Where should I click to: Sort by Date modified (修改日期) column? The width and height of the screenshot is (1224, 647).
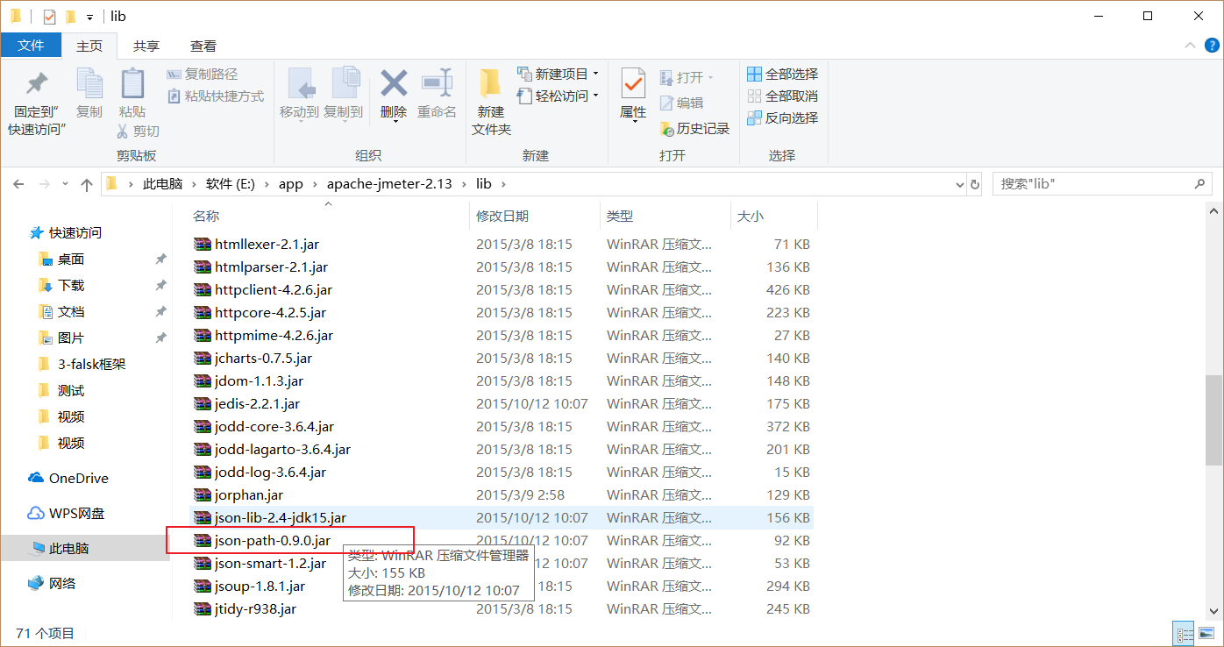pos(535,216)
